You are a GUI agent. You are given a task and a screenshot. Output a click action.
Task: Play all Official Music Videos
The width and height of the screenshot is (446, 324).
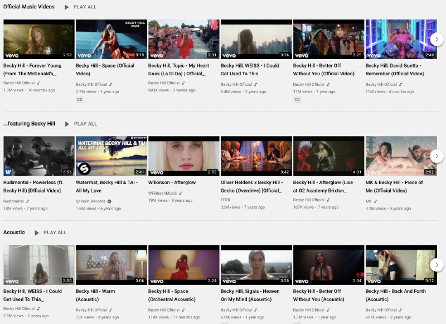[80, 7]
